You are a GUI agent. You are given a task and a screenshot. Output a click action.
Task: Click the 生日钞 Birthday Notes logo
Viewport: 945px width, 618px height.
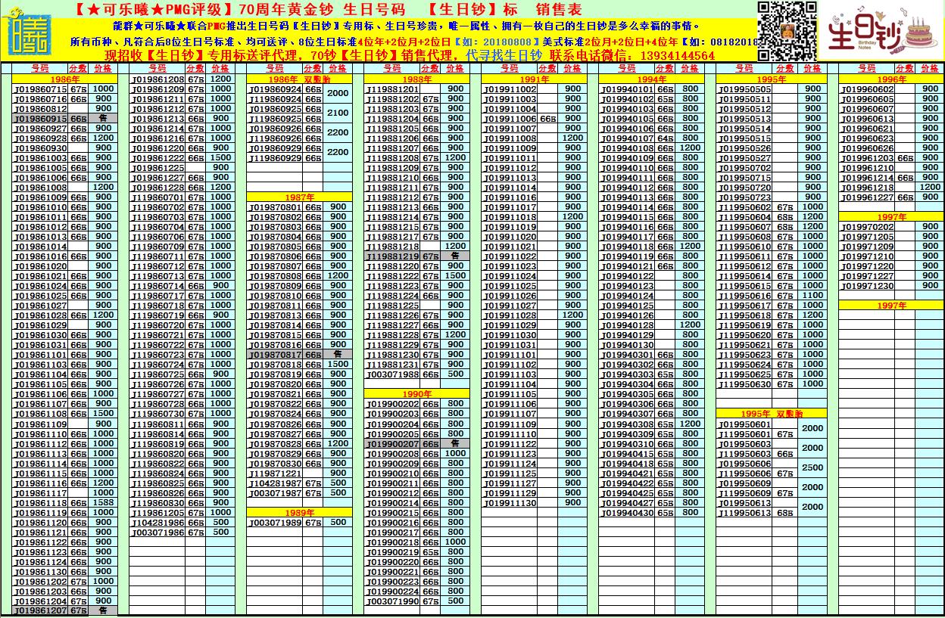tap(882, 33)
